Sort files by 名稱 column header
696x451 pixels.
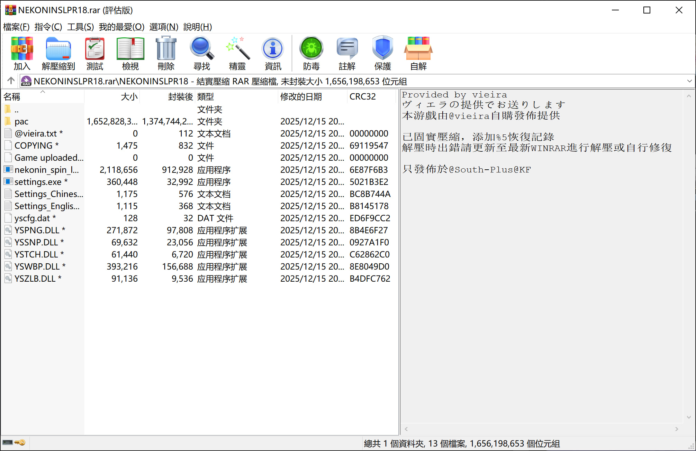(x=12, y=97)
